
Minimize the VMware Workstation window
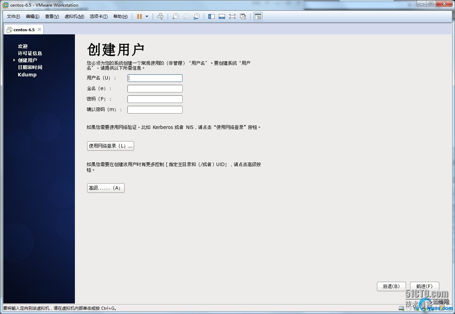421,4
